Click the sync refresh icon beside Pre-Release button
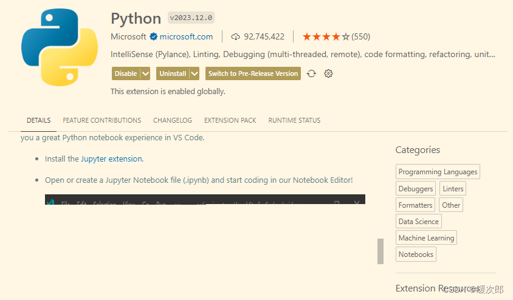The width and height of the screenshot is (513, 300). (x=311, y=73)
